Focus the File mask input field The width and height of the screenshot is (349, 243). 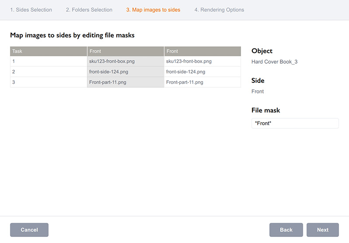click(x=295, y=123)
